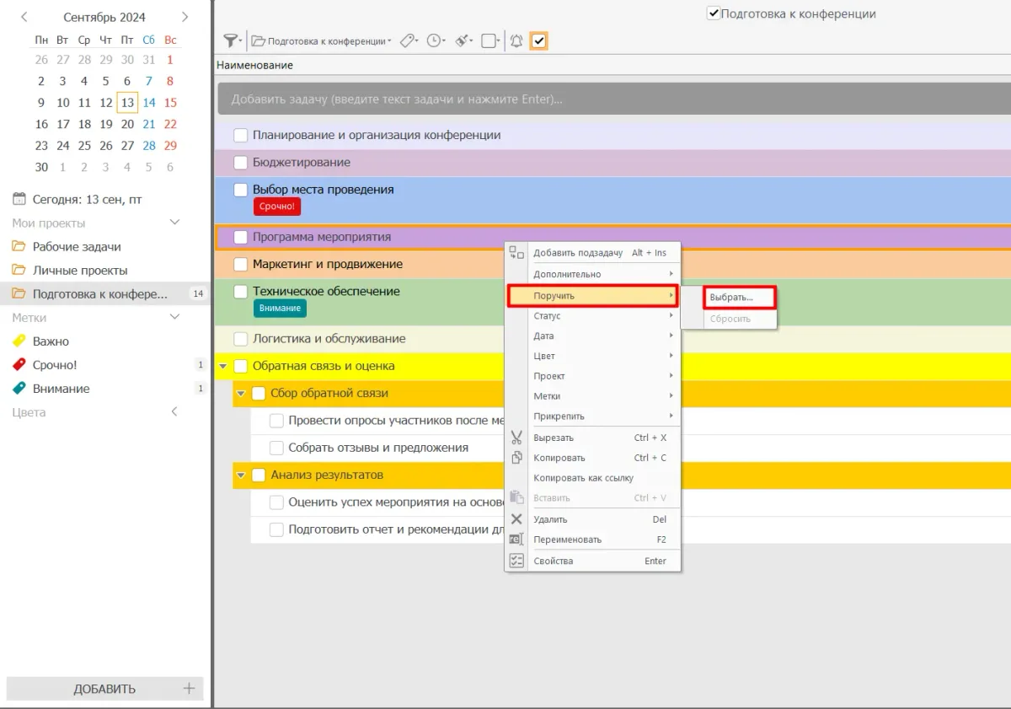The image size is (1011, 709).
Task: Tick the Собрать отзывы и предложения checkbox
Action: tap(276, 448)
